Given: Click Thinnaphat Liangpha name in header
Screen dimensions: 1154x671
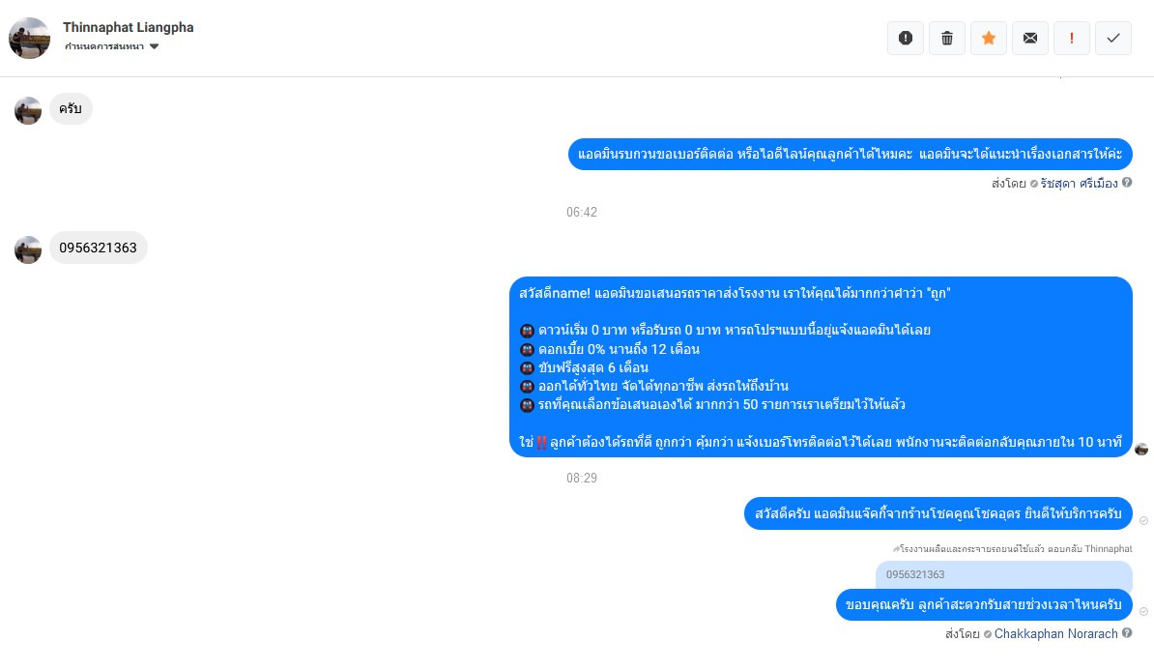Looking at the screenshot, I should [x=128, y=27].
